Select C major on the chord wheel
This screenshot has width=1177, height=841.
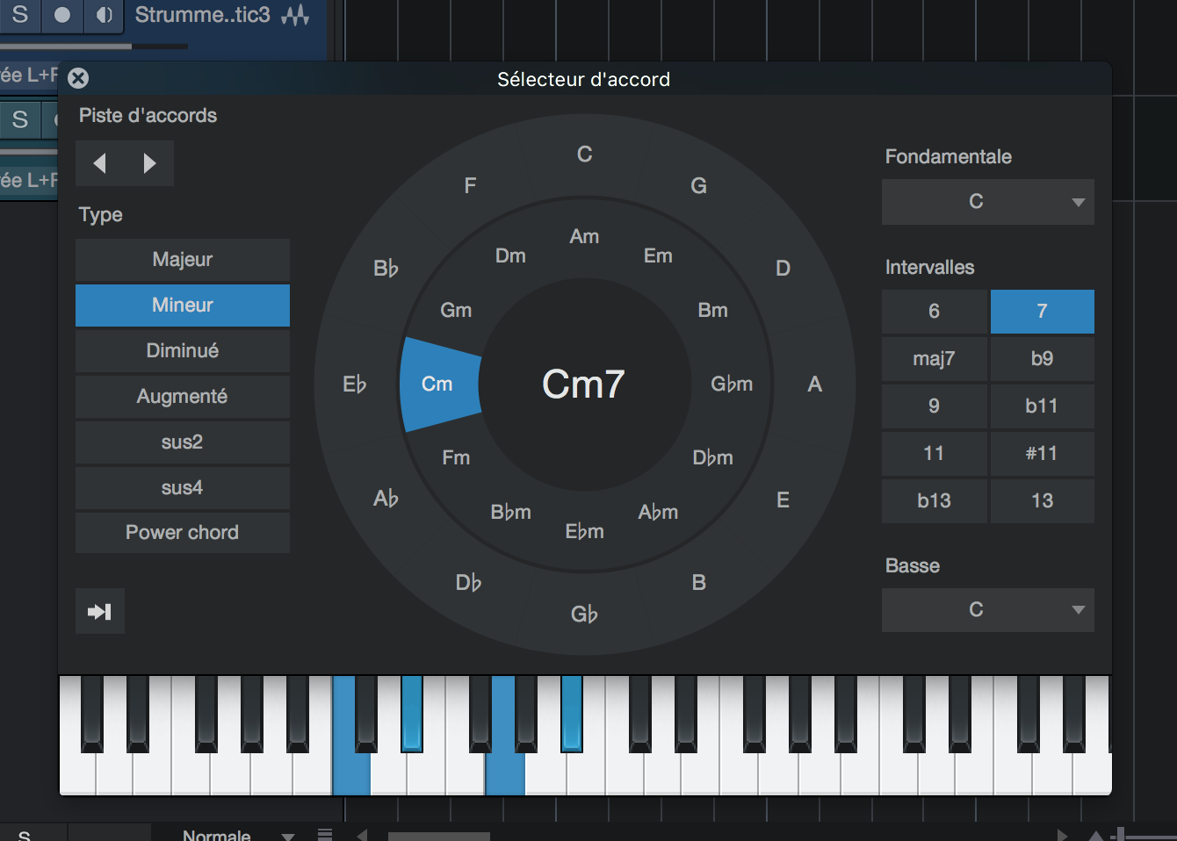click(x=585, y=155)
